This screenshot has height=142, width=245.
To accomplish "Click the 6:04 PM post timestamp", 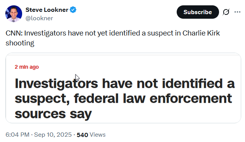I will point(18,135).
